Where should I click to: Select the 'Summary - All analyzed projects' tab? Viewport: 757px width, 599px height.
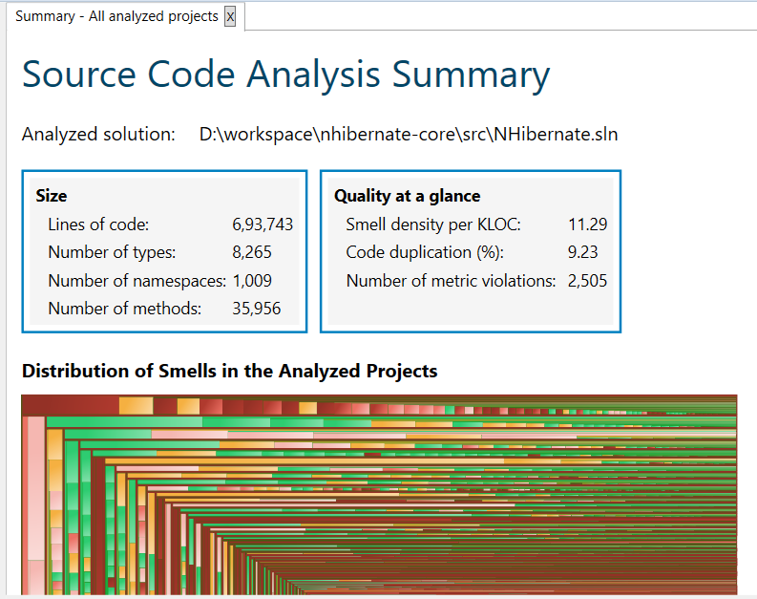click(x=116, y=17)
